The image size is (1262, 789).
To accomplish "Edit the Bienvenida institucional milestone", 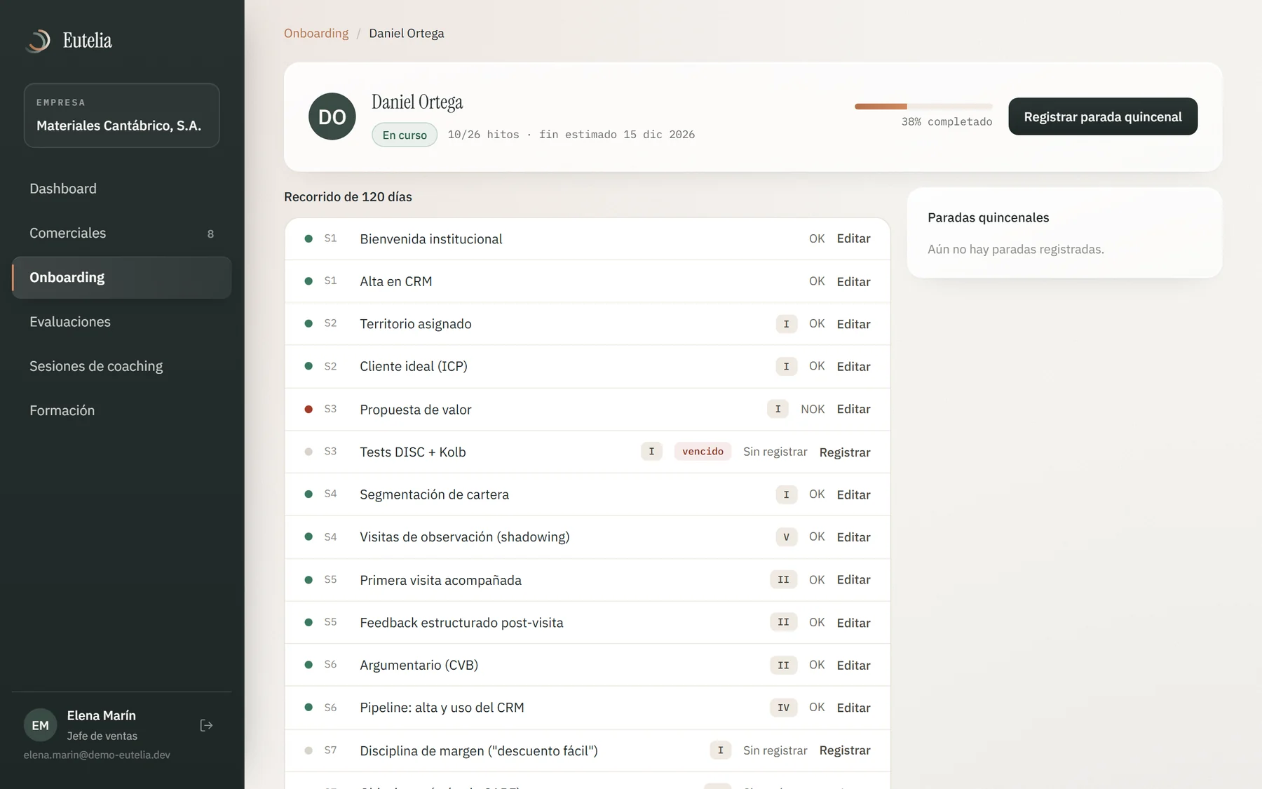I will point(853,238).
